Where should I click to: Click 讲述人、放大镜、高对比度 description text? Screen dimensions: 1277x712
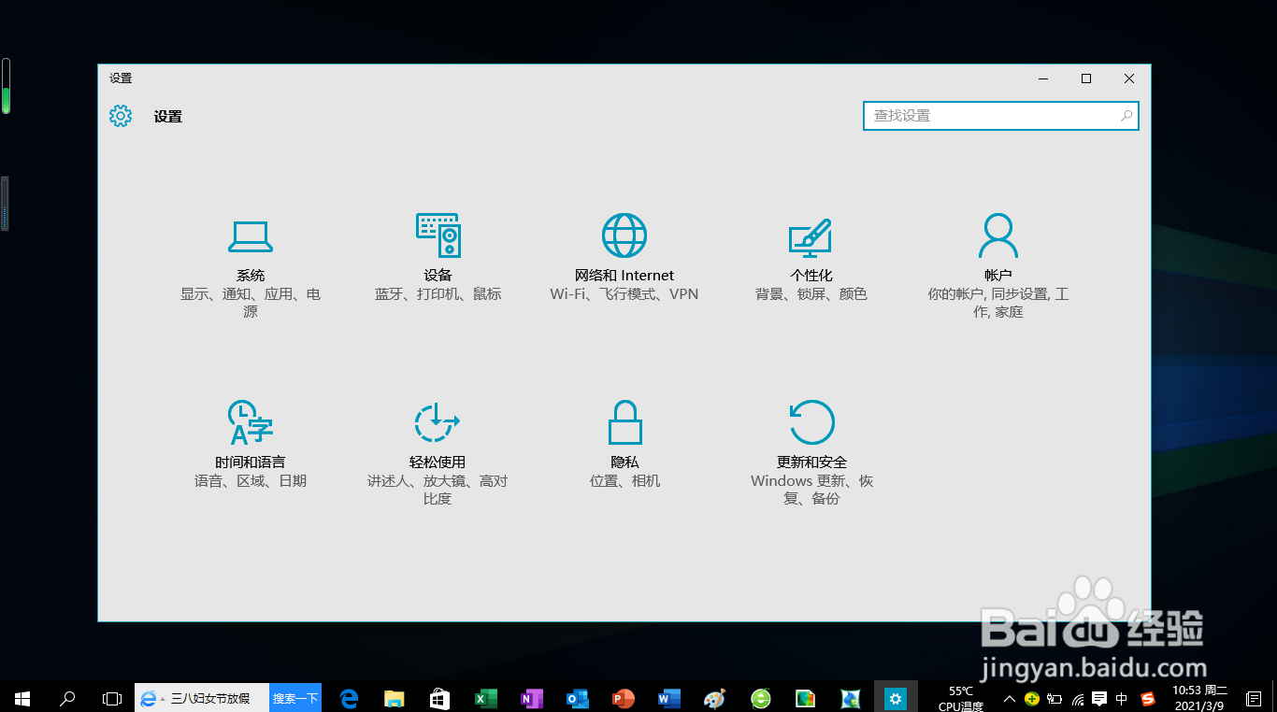pos(438,490)
